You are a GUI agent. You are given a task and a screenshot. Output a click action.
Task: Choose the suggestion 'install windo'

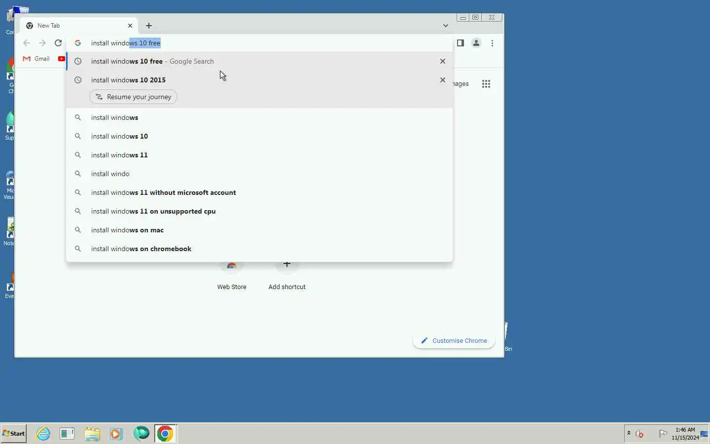pyautogui.click(x=259, y=174)
